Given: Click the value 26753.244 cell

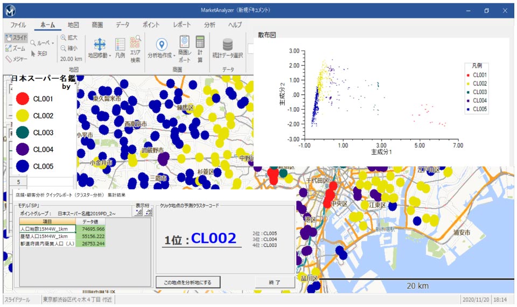Looking at the screenshot, I should tap(90, 243).
